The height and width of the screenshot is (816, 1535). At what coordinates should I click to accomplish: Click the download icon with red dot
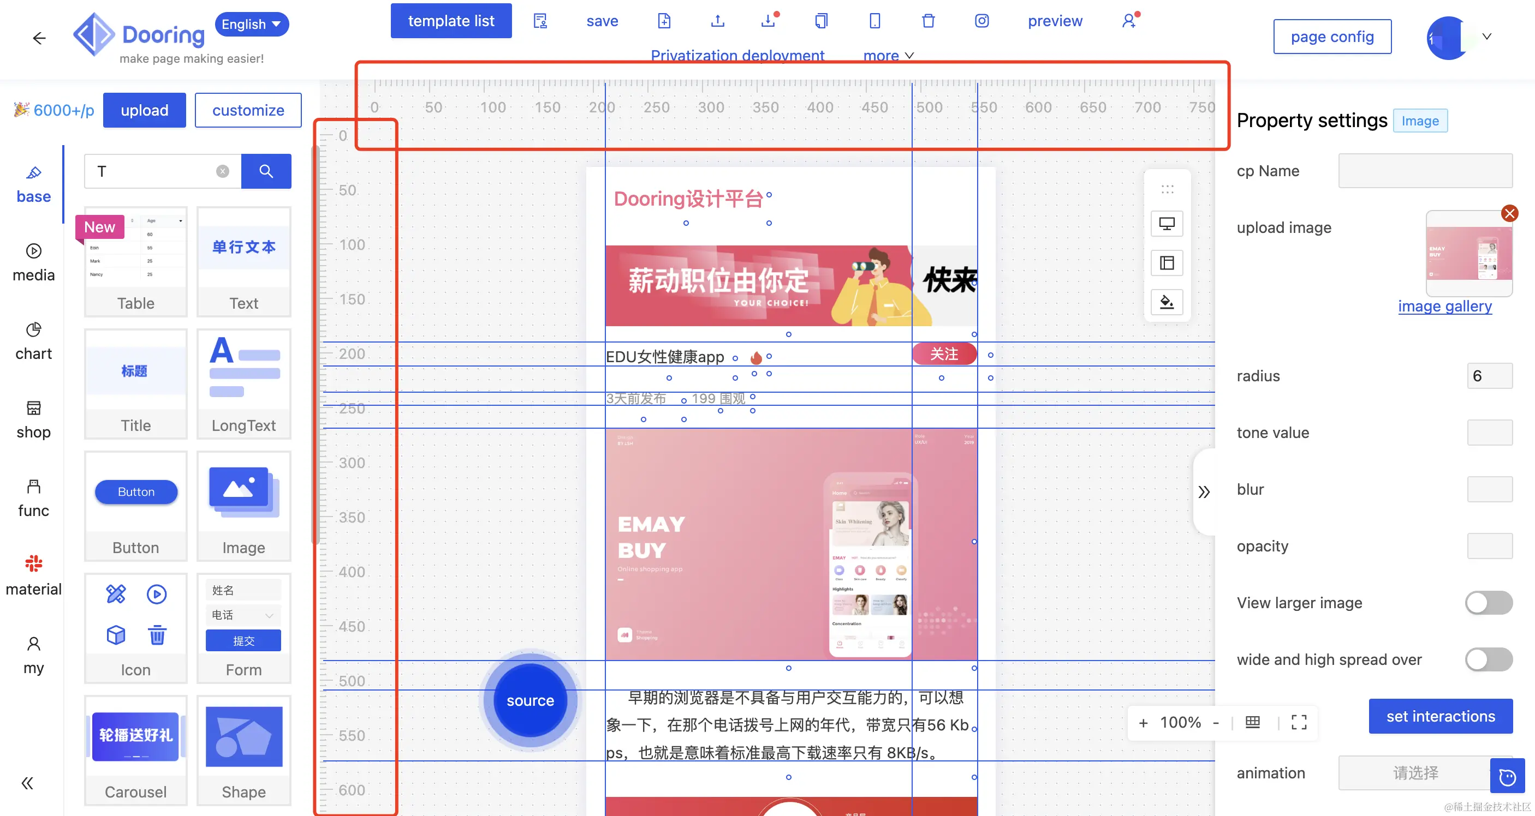[769, 21]
